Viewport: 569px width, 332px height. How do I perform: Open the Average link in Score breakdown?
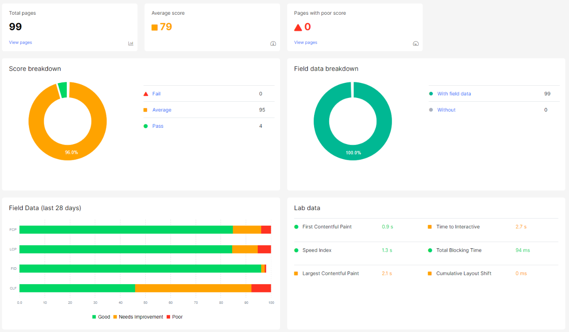coord(162,110)
